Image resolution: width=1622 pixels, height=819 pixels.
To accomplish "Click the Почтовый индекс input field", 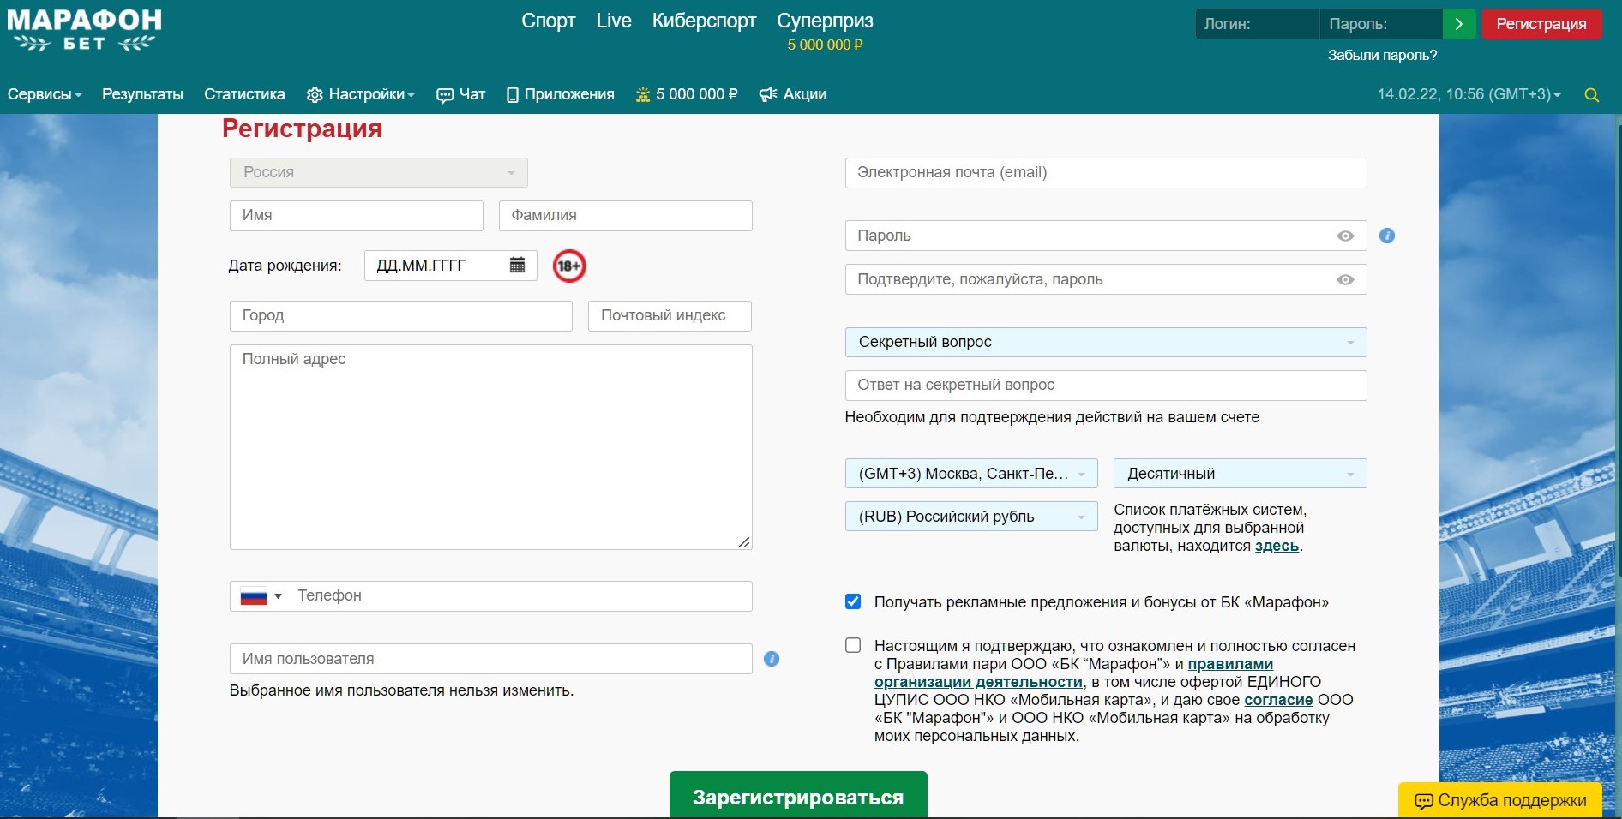I will 670,316.
